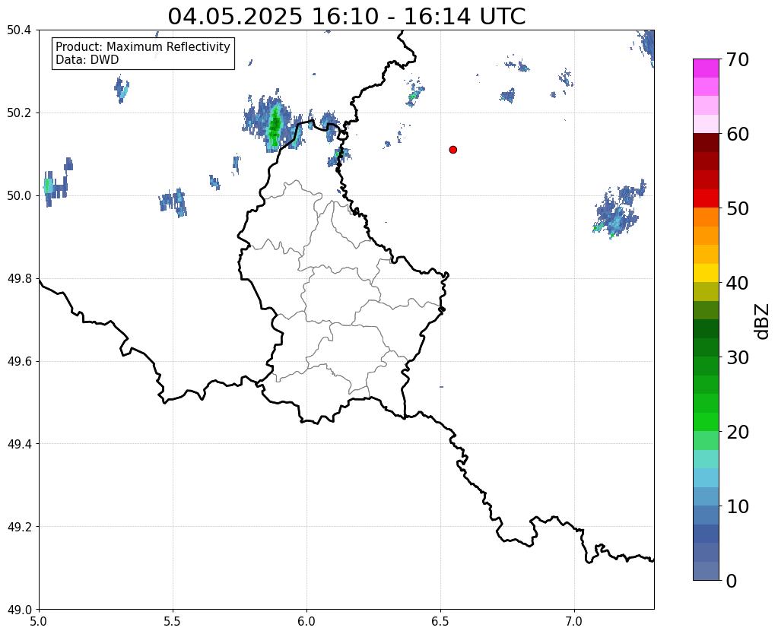Screen dimensions: 778x634
Task: Click the radar echo cluster near 7.15°E, 49.95°N
Action: [618, 210]
